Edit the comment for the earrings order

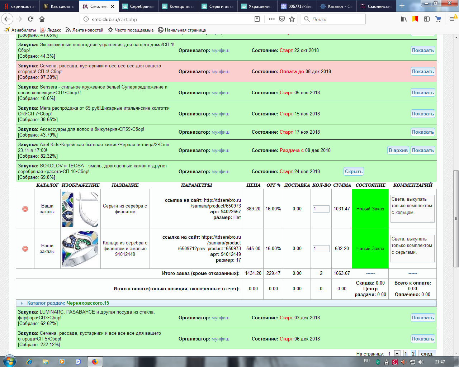(x=412, y=209)
